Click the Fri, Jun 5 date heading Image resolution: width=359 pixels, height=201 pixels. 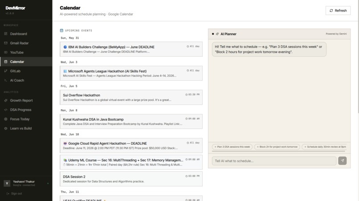(x=69, y=86)
